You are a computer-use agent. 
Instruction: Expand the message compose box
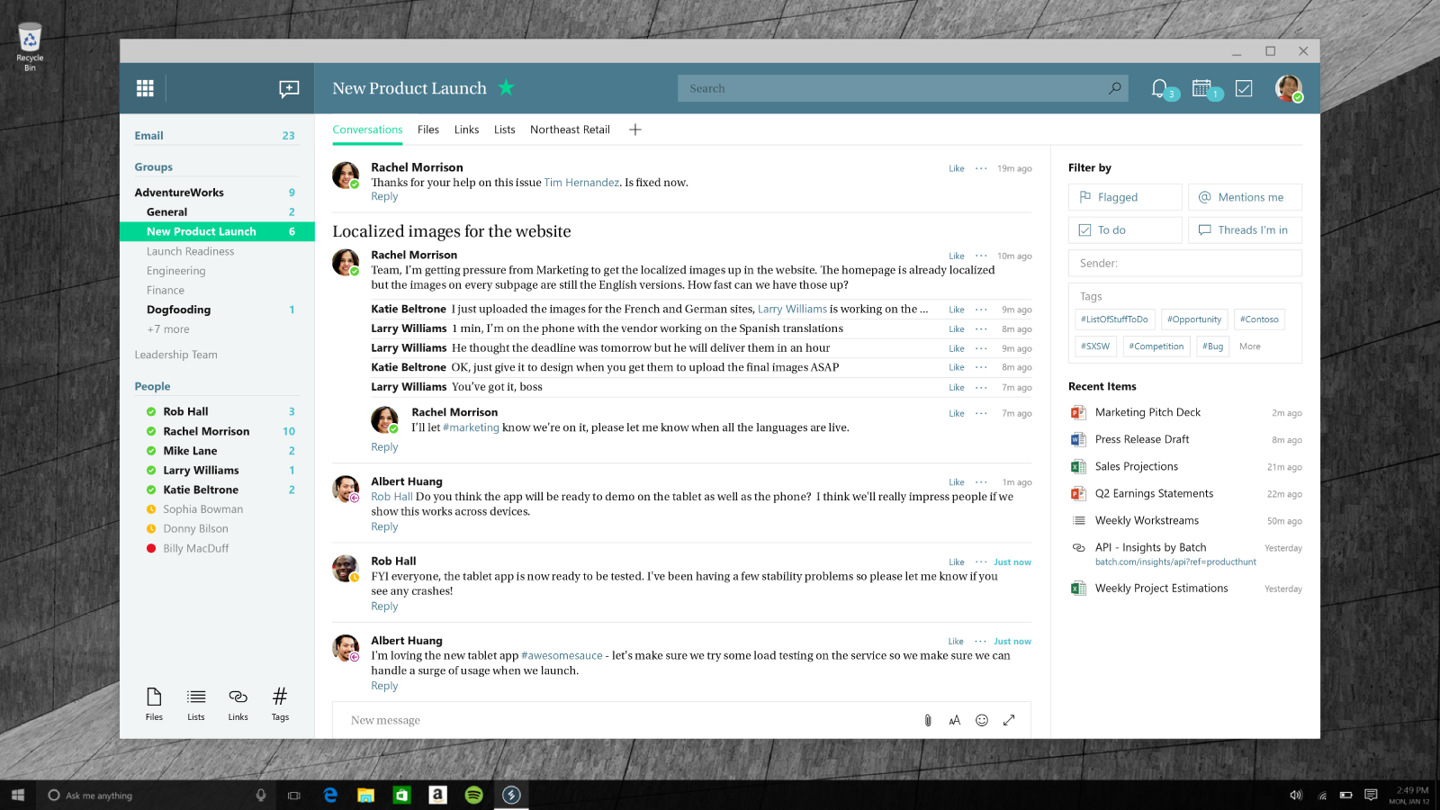click(x=1009, y=720)
